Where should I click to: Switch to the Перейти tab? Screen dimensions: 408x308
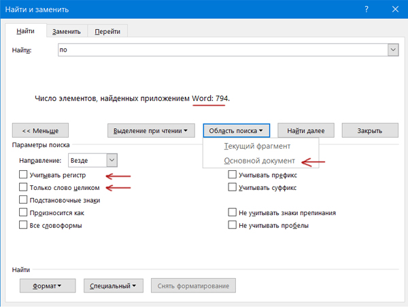tap(107, 31)
